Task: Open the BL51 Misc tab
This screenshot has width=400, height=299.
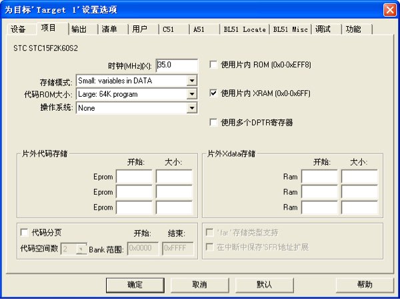Action: (290, 29)
